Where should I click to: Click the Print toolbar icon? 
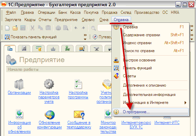(x=58, y=28)
